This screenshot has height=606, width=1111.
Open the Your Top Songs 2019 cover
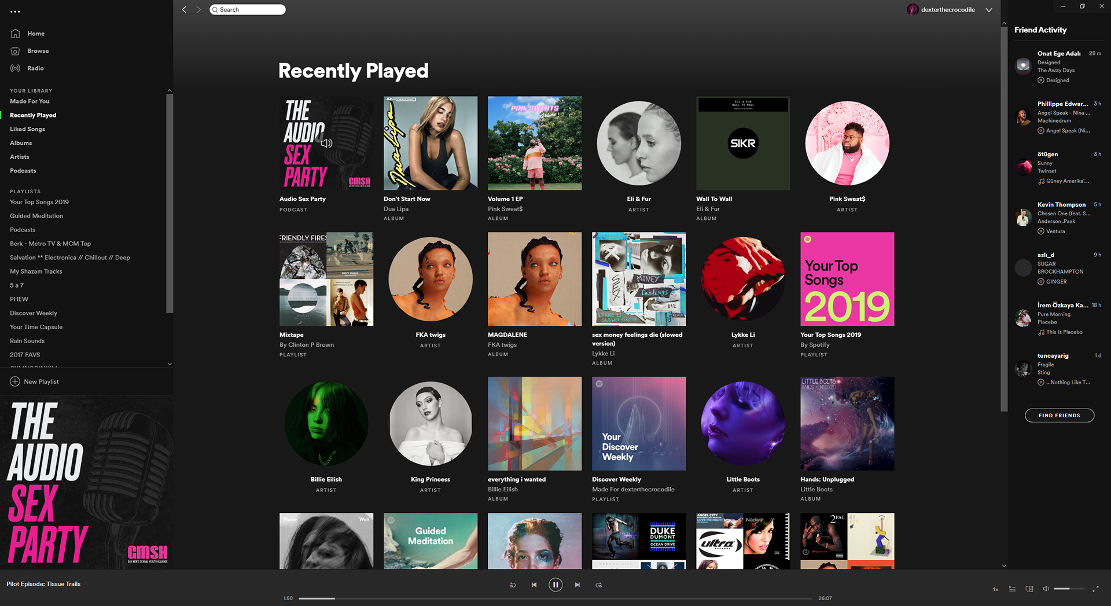coord(847,279)
